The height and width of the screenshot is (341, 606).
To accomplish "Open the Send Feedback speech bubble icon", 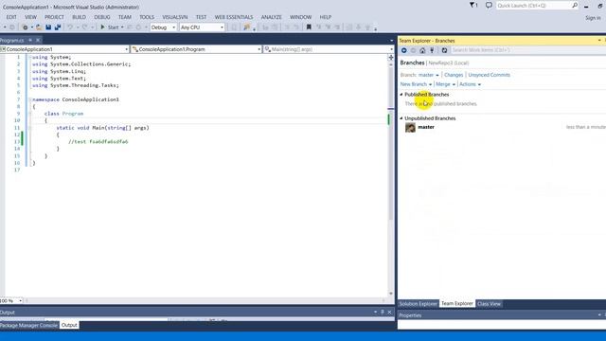I will coord(489,6).
